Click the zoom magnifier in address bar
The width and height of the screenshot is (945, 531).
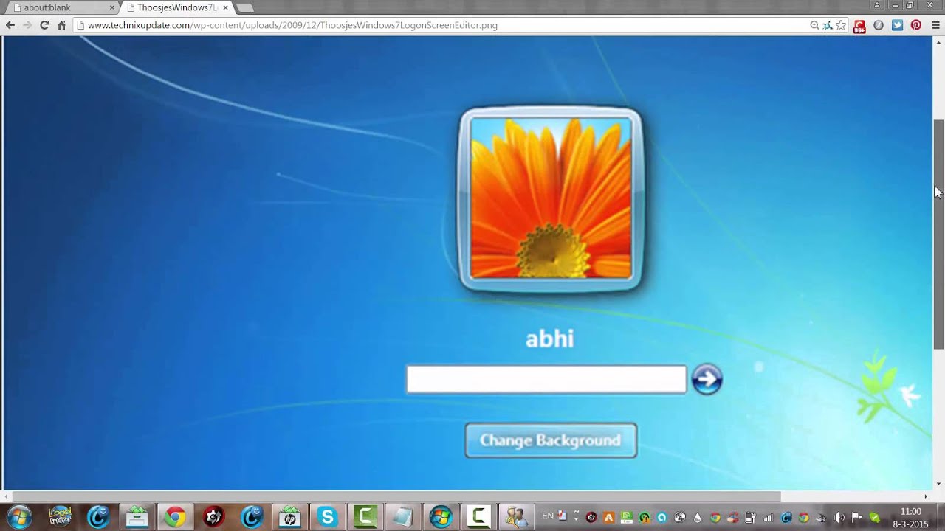(814, 25)
